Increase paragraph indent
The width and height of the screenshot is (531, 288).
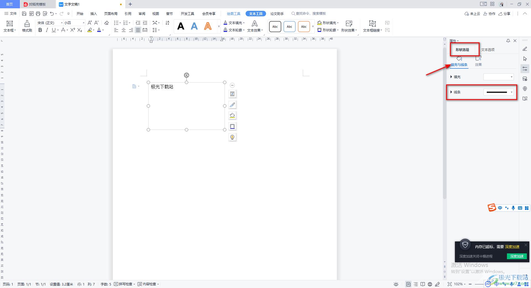click(145, 23)
